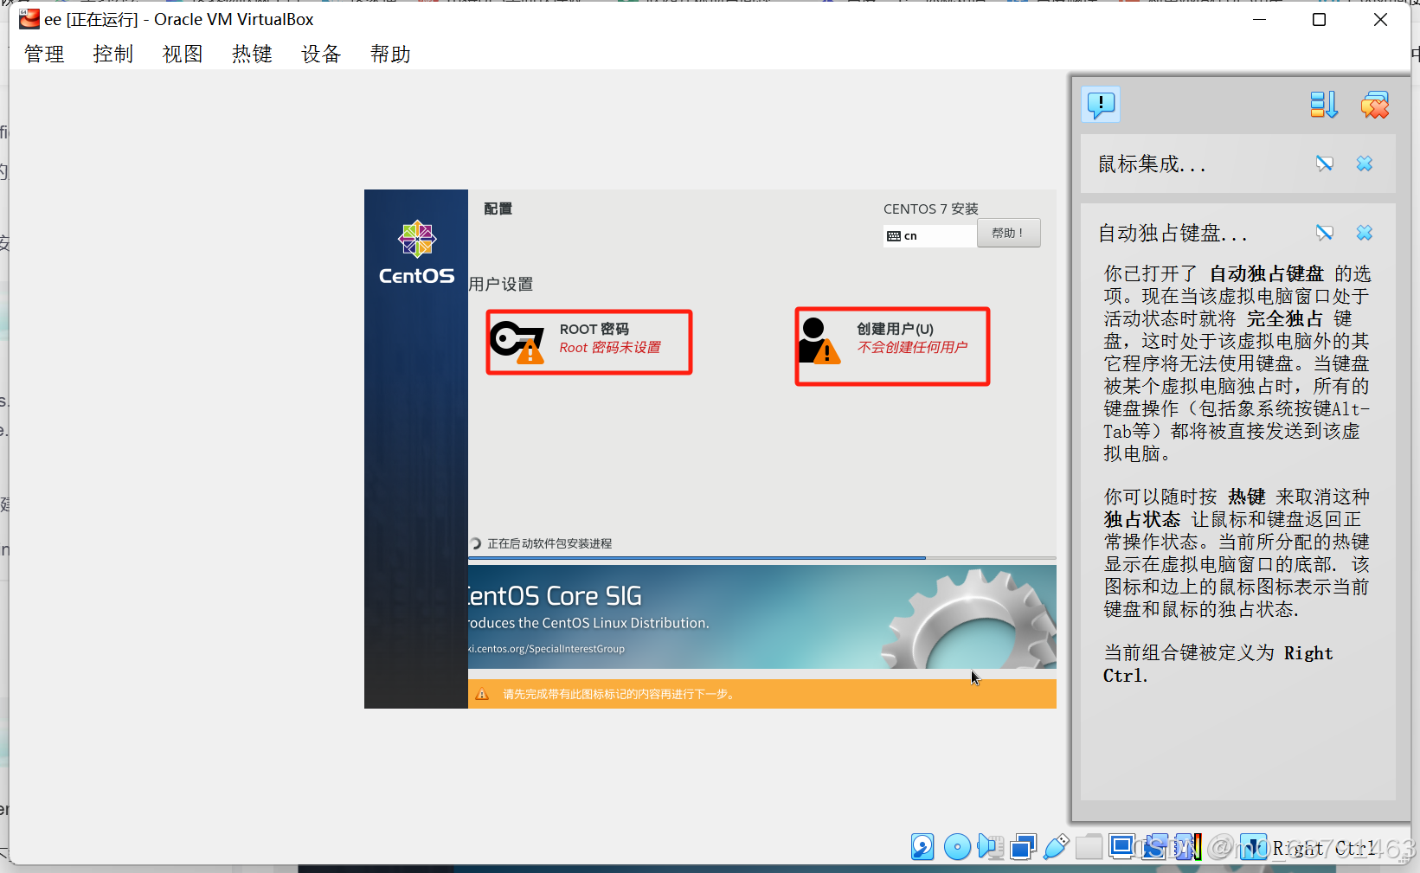Click the installation progress bar
Image resolution: width=1420 pixels, height=873 pixels.
[761, 558]
